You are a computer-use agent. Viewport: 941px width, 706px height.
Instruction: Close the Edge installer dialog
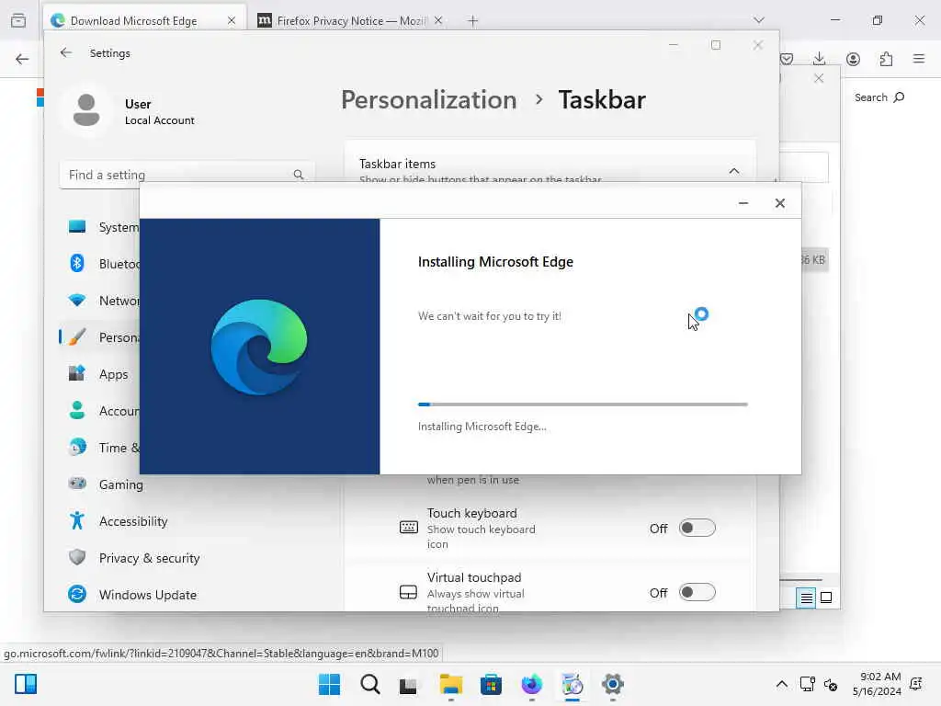point(779,203)
